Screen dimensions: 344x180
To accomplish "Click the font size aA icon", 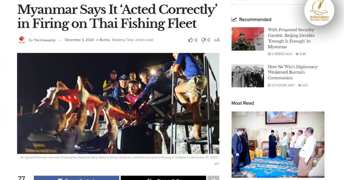I will (217, 40).
